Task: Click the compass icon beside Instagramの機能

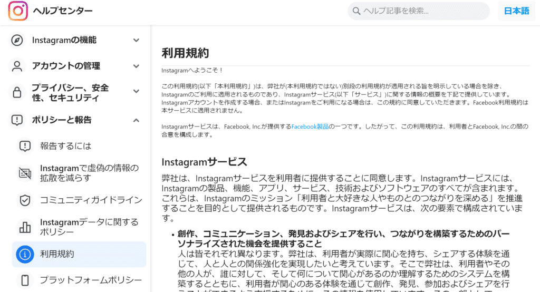Action: [x=17, y=41]
